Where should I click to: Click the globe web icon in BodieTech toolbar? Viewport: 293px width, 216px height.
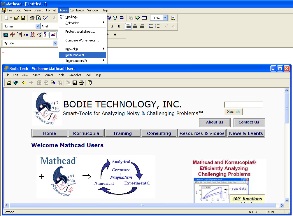tap(16, 83)
